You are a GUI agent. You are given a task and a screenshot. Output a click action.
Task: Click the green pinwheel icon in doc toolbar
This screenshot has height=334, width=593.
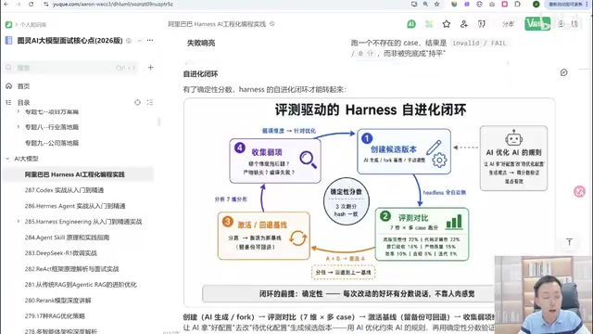click(429, 24)
